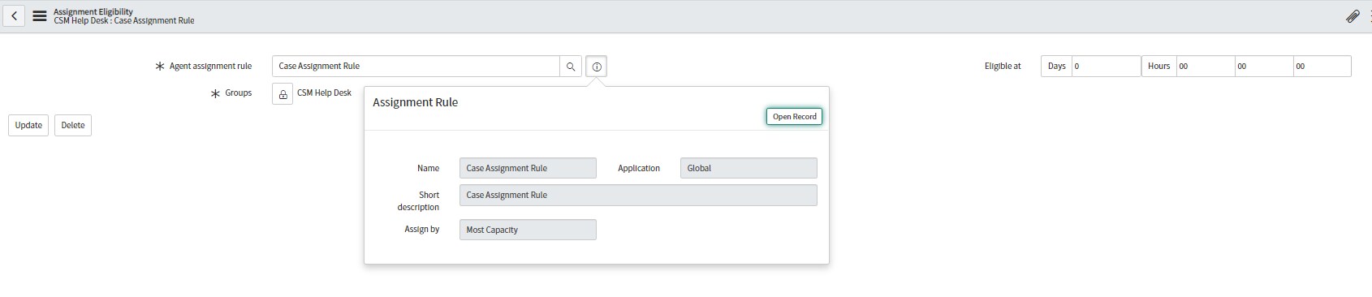Set the Eligible at Days value
1372x297 pixels.
pos(1106,67)
